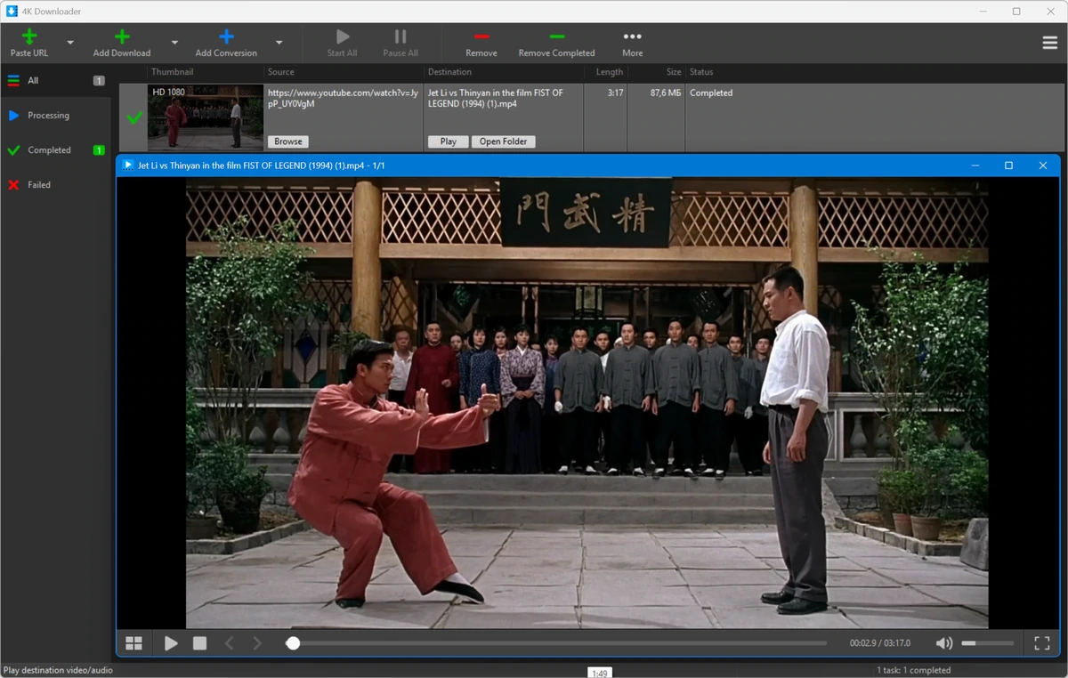Click the HD 1080 video thumbnail
Viewport: 1068px width, 678px height.
pyautogui.click(x=206, y=117)
